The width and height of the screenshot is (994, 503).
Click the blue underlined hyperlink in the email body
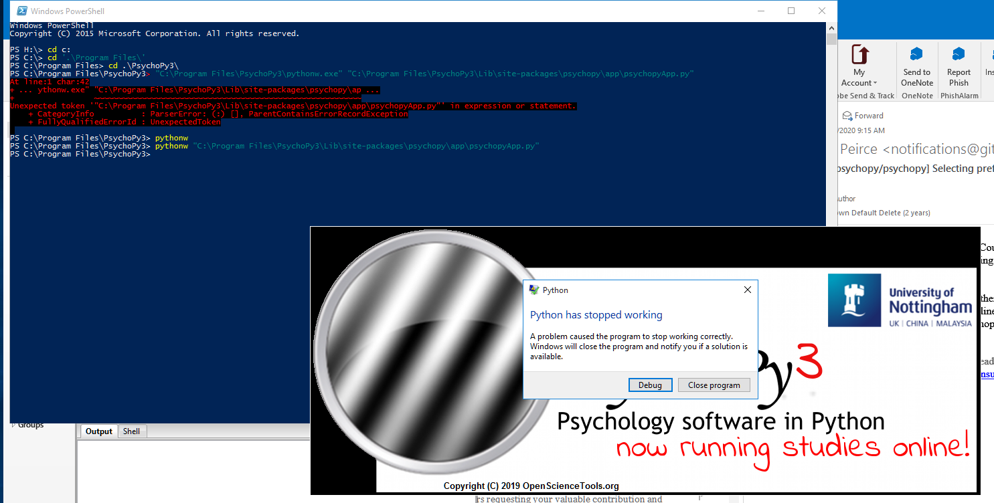[987, 374]
